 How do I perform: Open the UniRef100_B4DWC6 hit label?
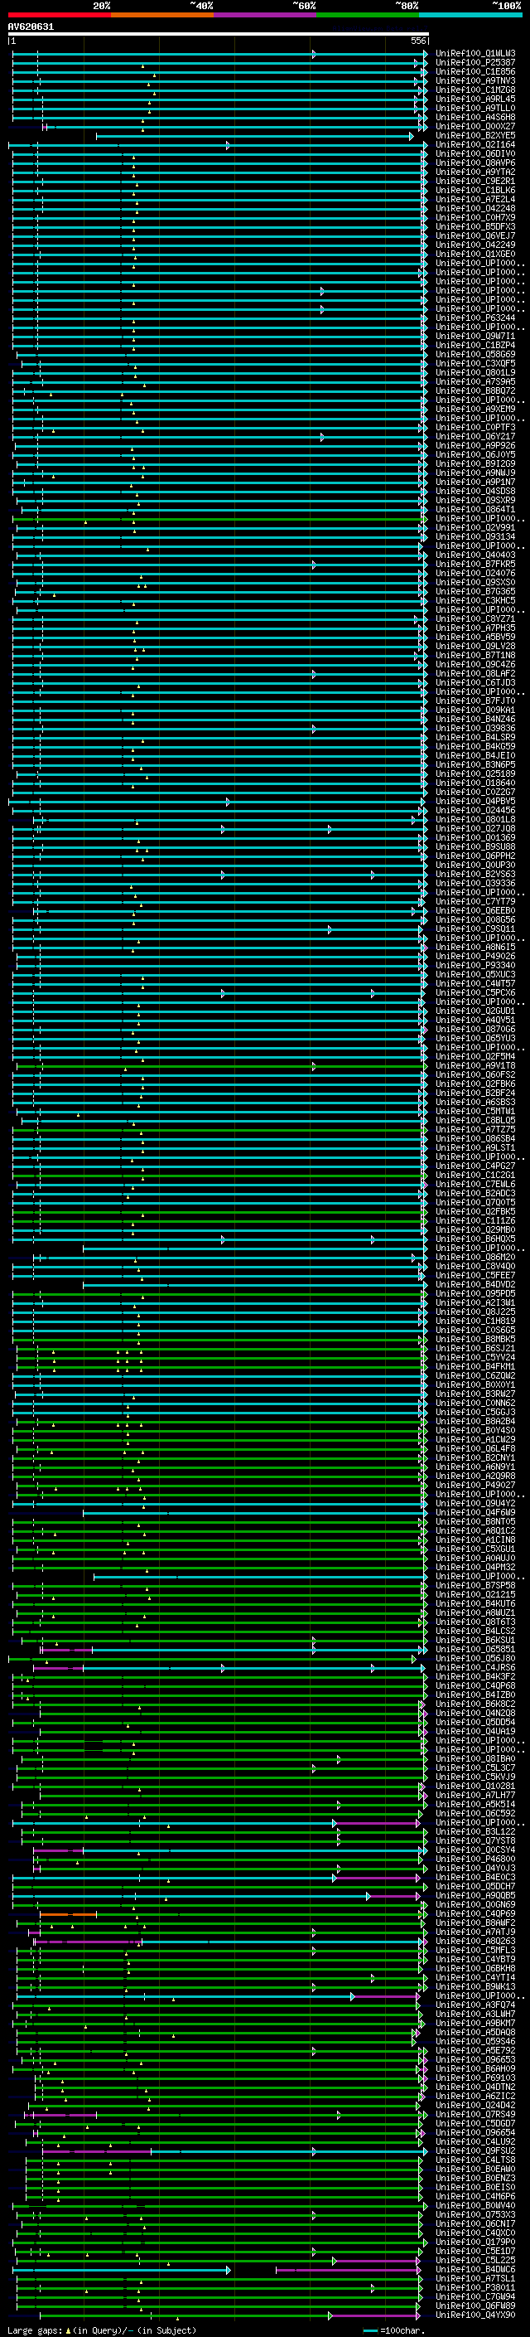click(475, 2270)
